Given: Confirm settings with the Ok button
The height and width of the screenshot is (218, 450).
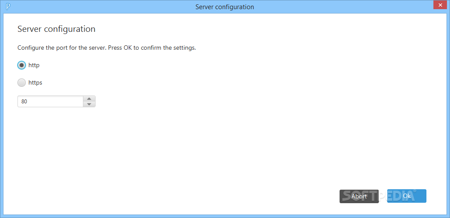Looking at the screenshot, I should pos(407,196).
